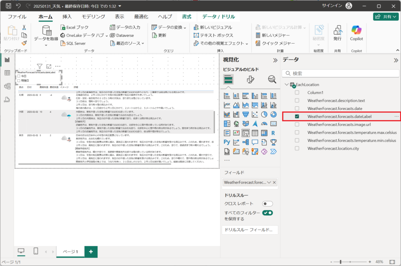
Task: Click the 共有 share button
Action: 386,16
